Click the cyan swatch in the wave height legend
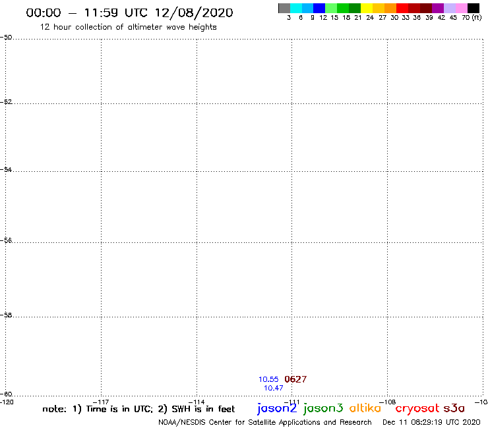 tap(296, 8)
